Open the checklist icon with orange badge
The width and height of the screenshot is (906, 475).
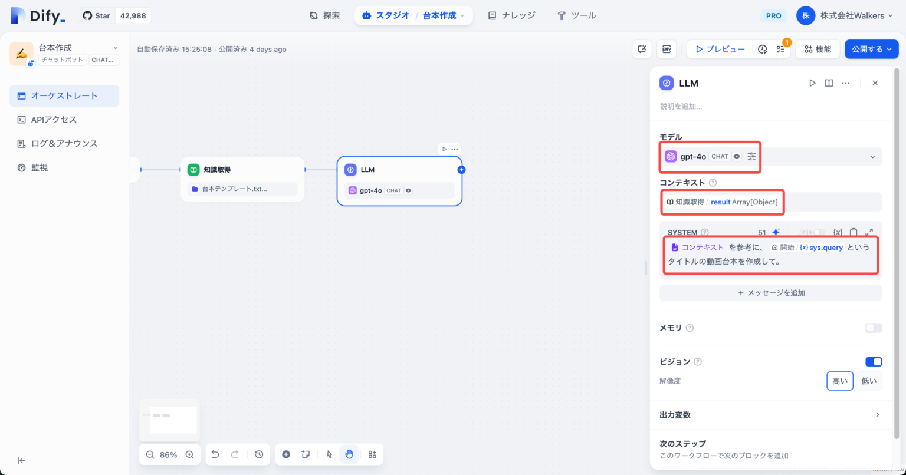click(780, 49)
